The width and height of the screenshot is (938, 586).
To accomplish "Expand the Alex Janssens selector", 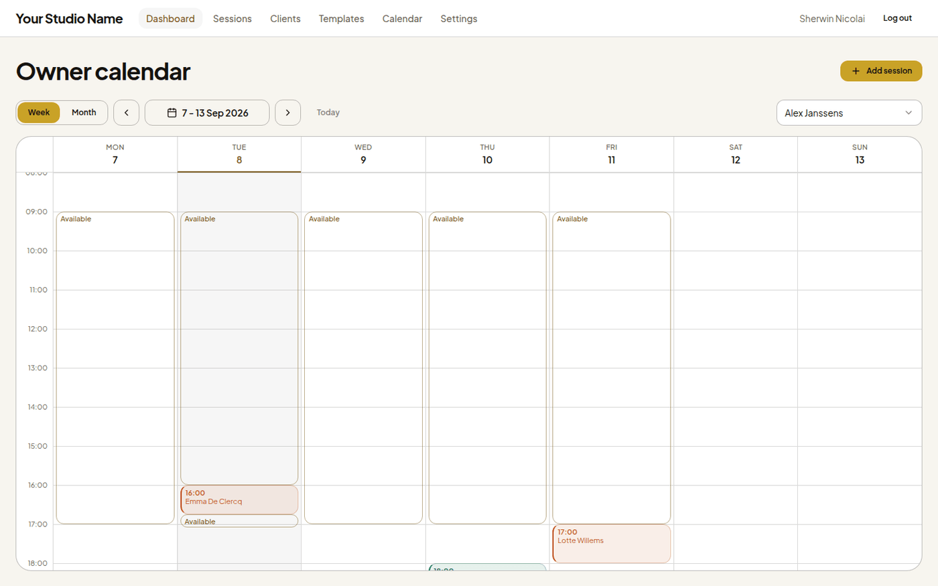I will [x=849, y=113].
